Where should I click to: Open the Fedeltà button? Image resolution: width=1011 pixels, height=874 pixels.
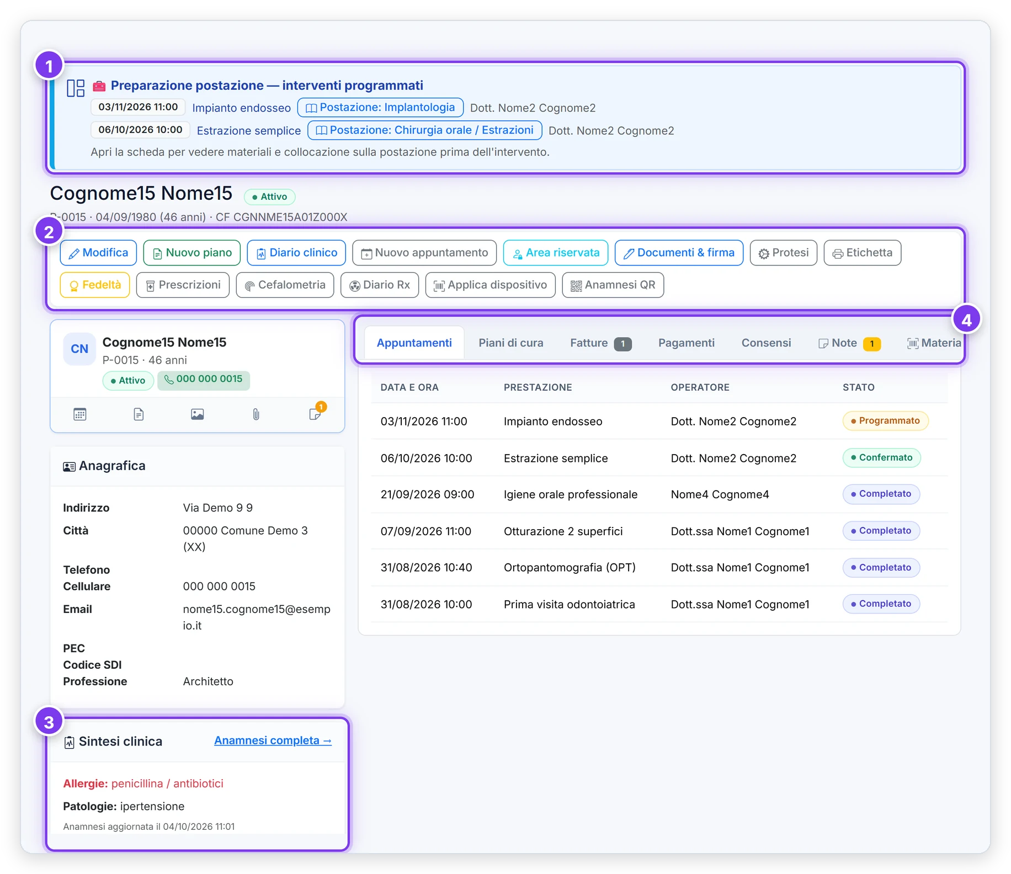(95, 285)
